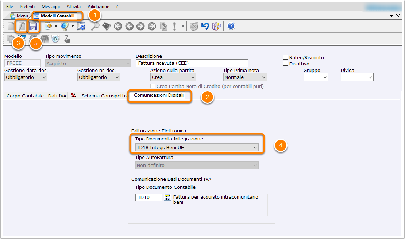The image size is (405, 239).
Task: Open the Tipo AutoFattura dropdown
Action: coord(197,166)
